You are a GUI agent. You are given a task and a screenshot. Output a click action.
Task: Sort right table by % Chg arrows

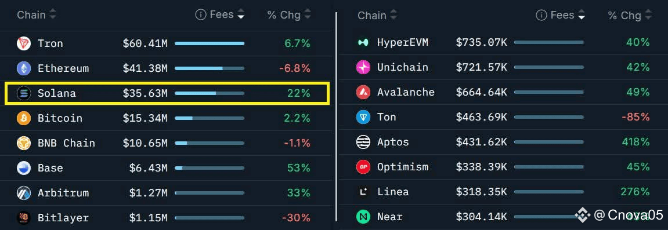click(x=648, y=15)
